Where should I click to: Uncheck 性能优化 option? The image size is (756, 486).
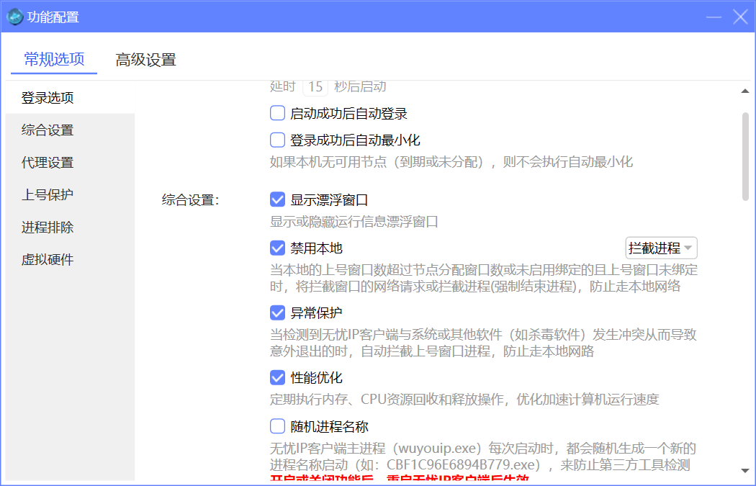pyautogui.click(x=278, y=378)
